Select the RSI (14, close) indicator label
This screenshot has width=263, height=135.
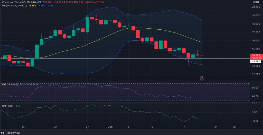[10, 85]
